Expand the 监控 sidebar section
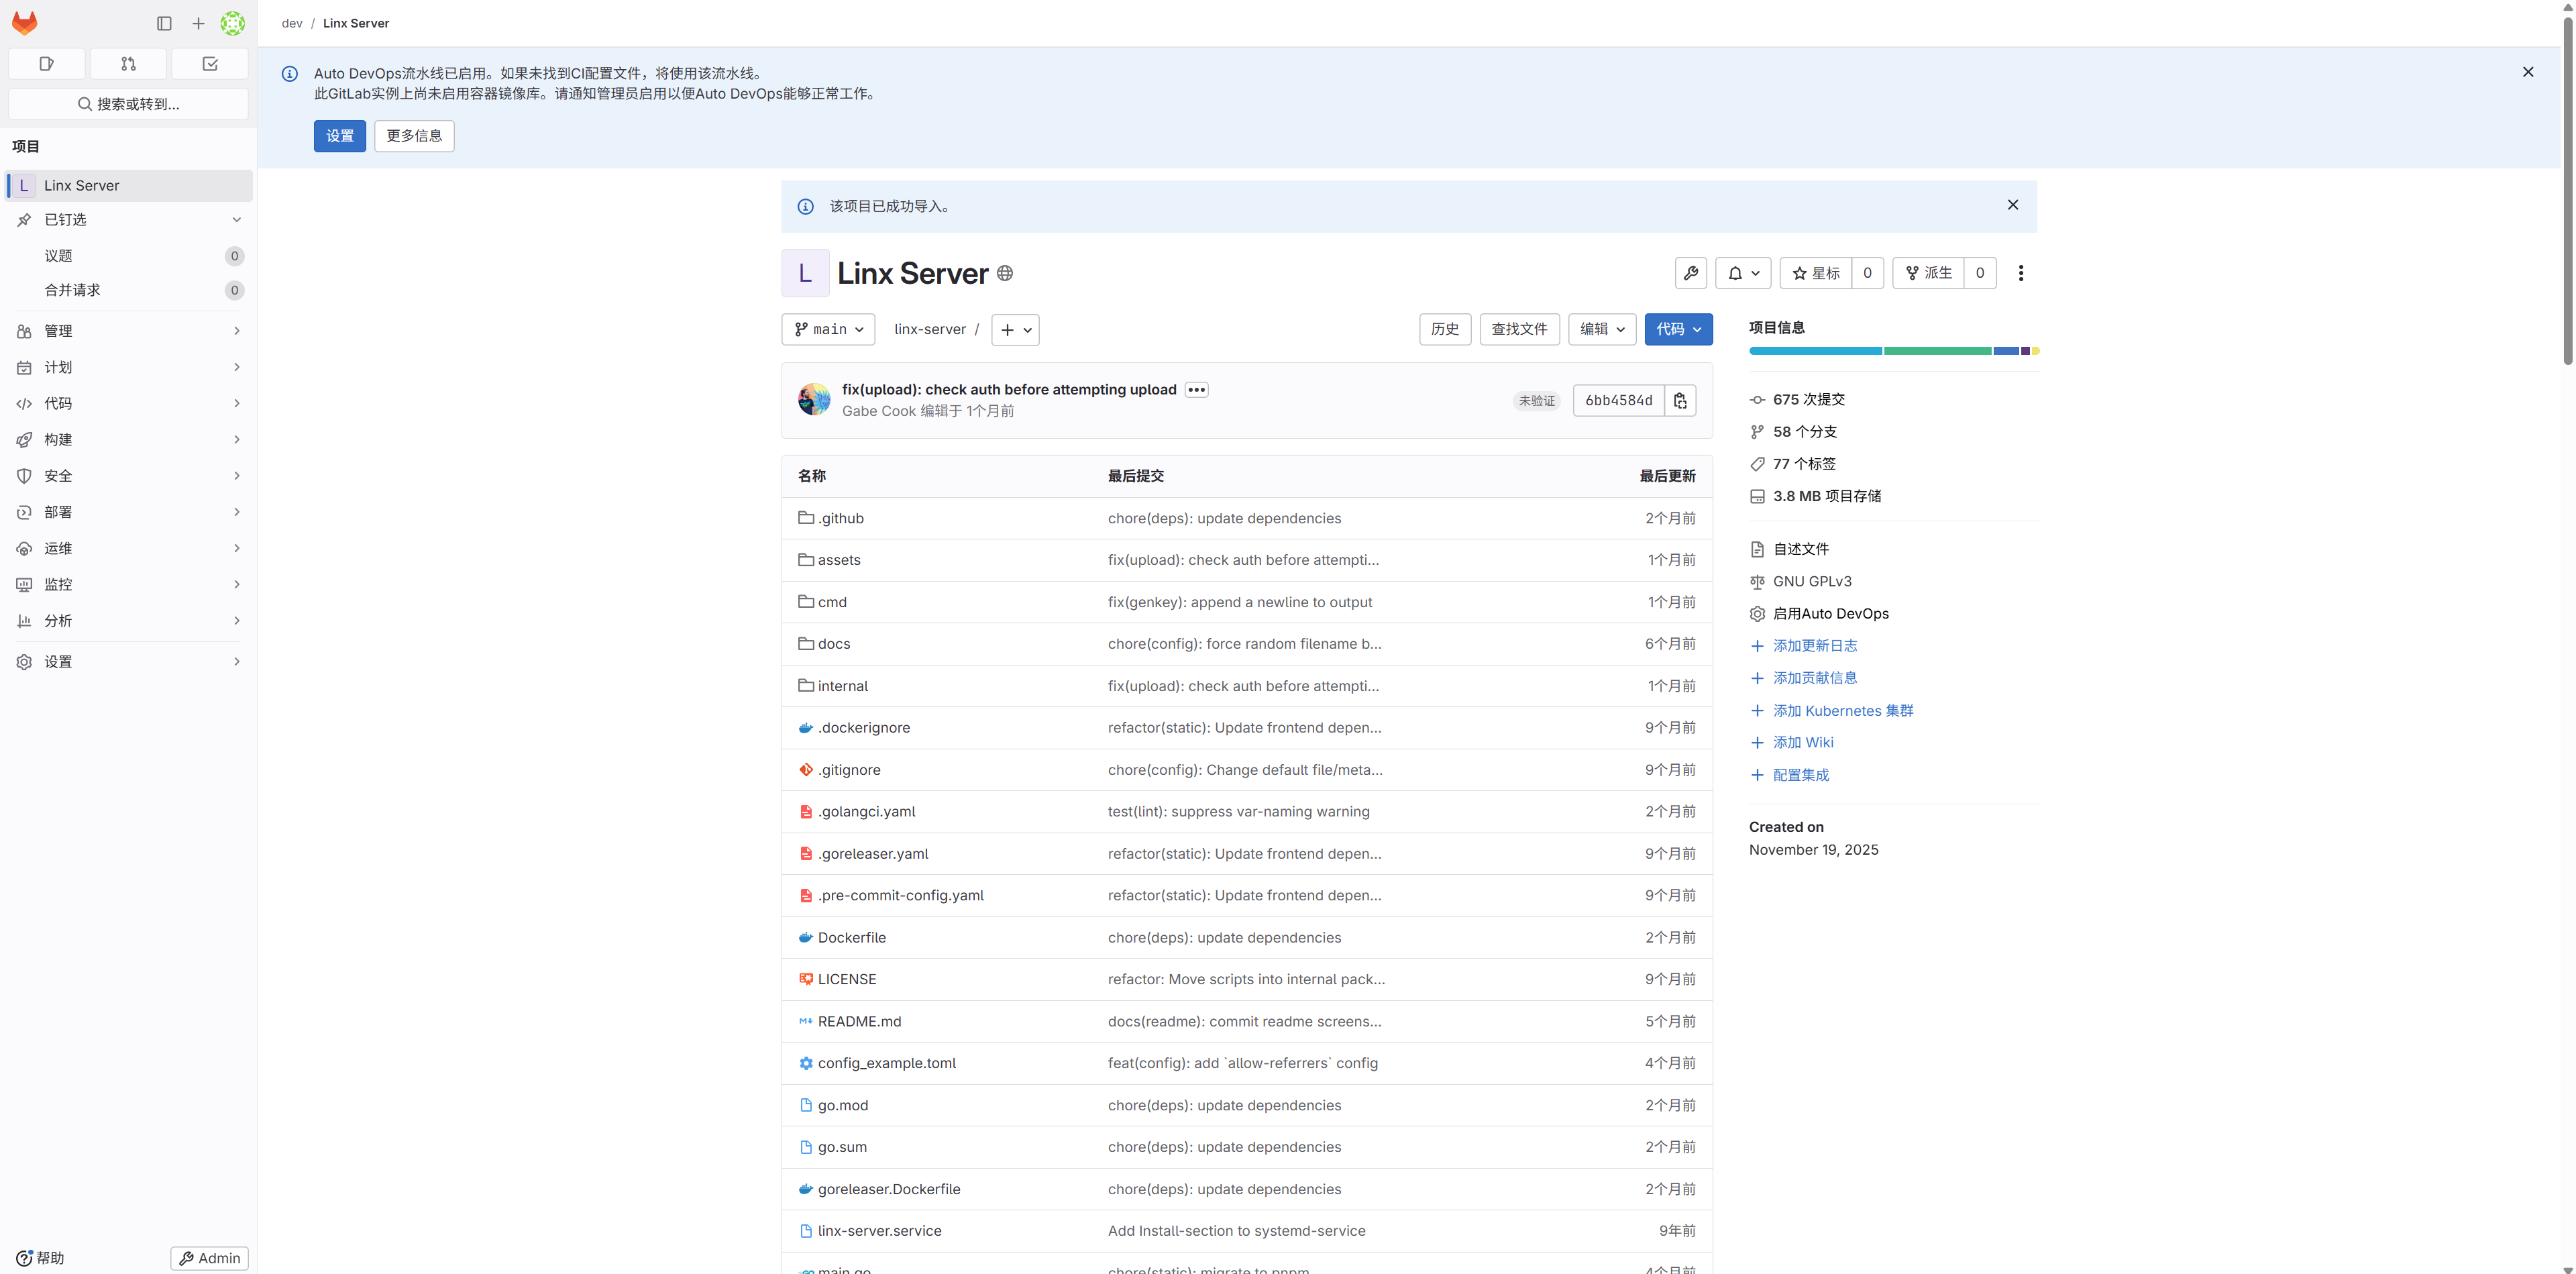Image resolution: width=2576 pixels, height=1274 pixels. coord(128,584)
